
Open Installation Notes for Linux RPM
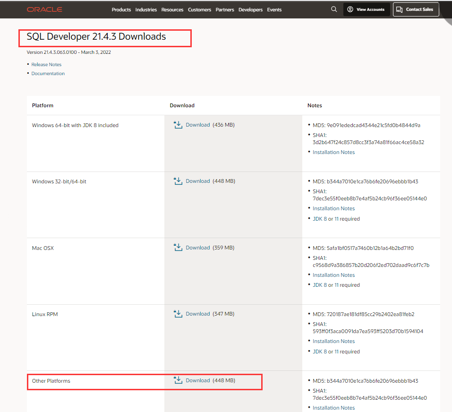333,341
